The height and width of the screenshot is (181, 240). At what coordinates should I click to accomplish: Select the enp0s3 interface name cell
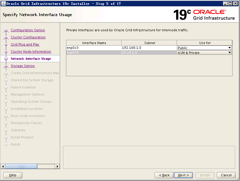pos(94,48)
